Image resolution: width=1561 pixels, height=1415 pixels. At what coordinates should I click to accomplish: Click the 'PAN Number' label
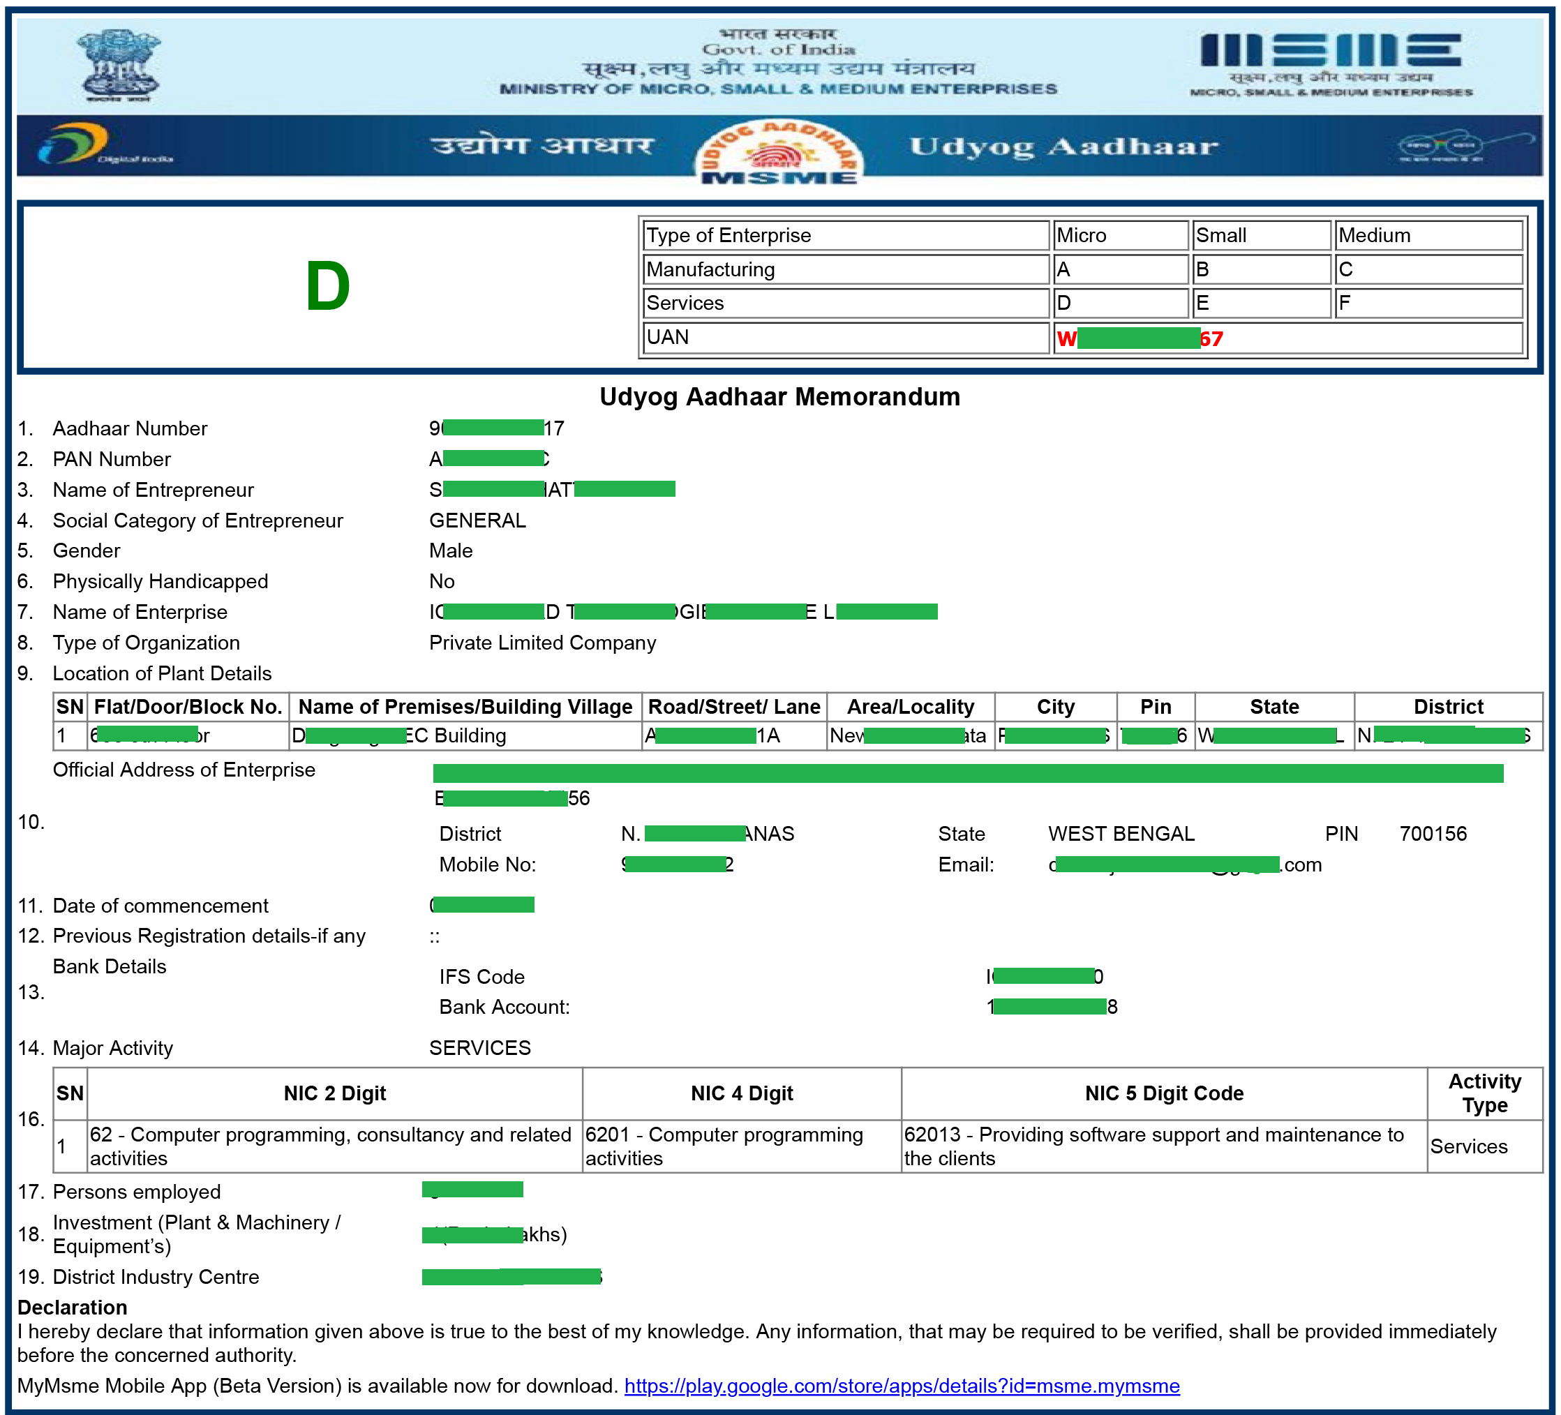coord(112,459)
